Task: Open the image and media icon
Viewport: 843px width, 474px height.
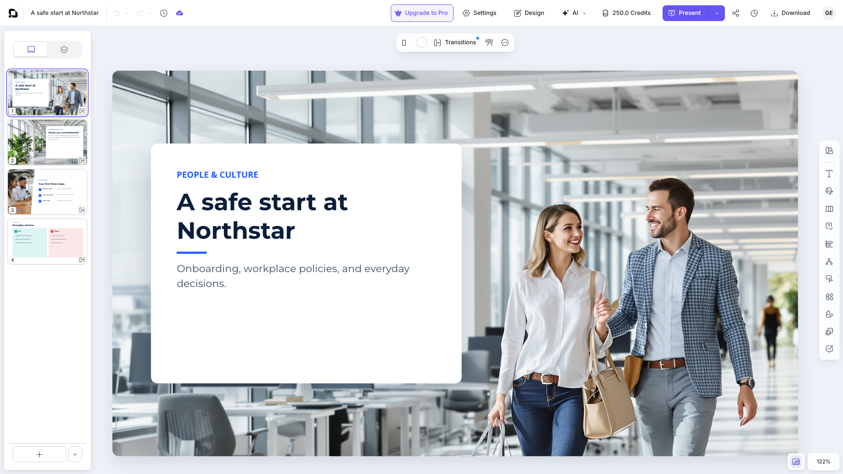Action: (829, 191)
